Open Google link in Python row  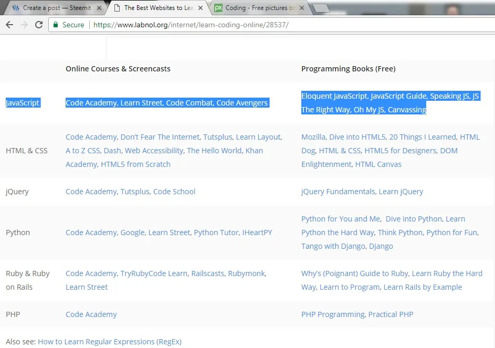pos(132,233)
